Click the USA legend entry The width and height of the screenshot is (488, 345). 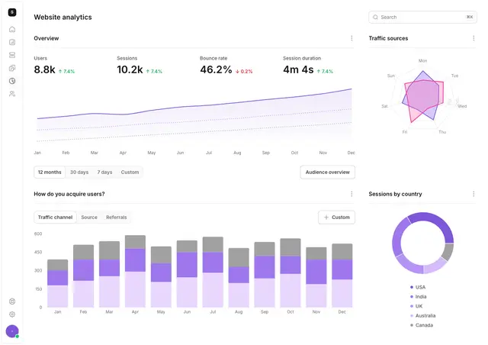418,287
